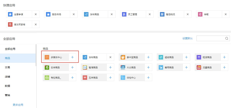The height and width of the screenshot is (108, 231).
Task: Remove 神笔 from quick apps
Action: [x=225, y=14]
